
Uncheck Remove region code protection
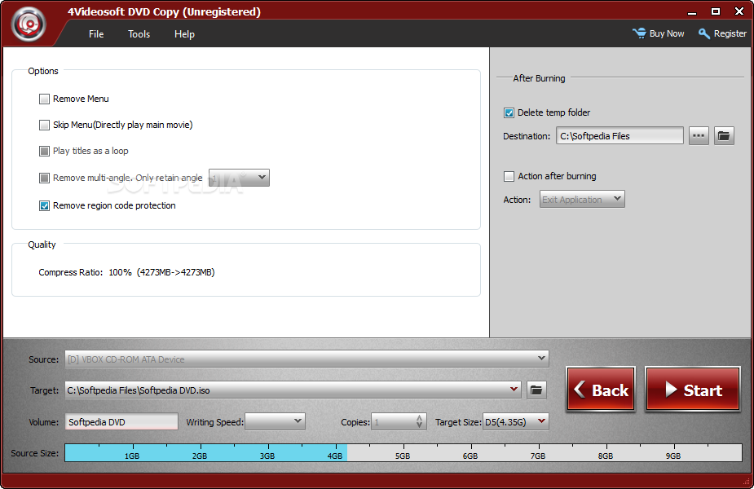44,206
